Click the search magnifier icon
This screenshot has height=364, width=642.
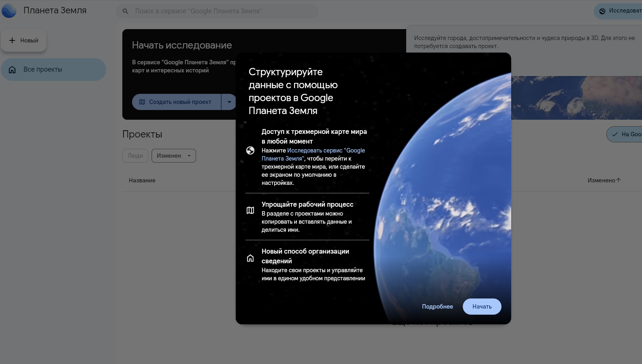click(x=126, y=11)
